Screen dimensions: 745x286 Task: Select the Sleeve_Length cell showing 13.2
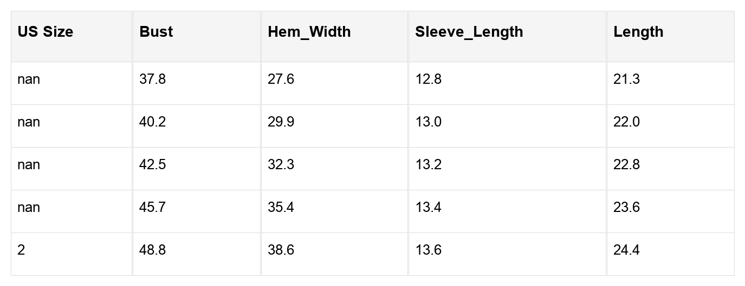coord(428,165)
